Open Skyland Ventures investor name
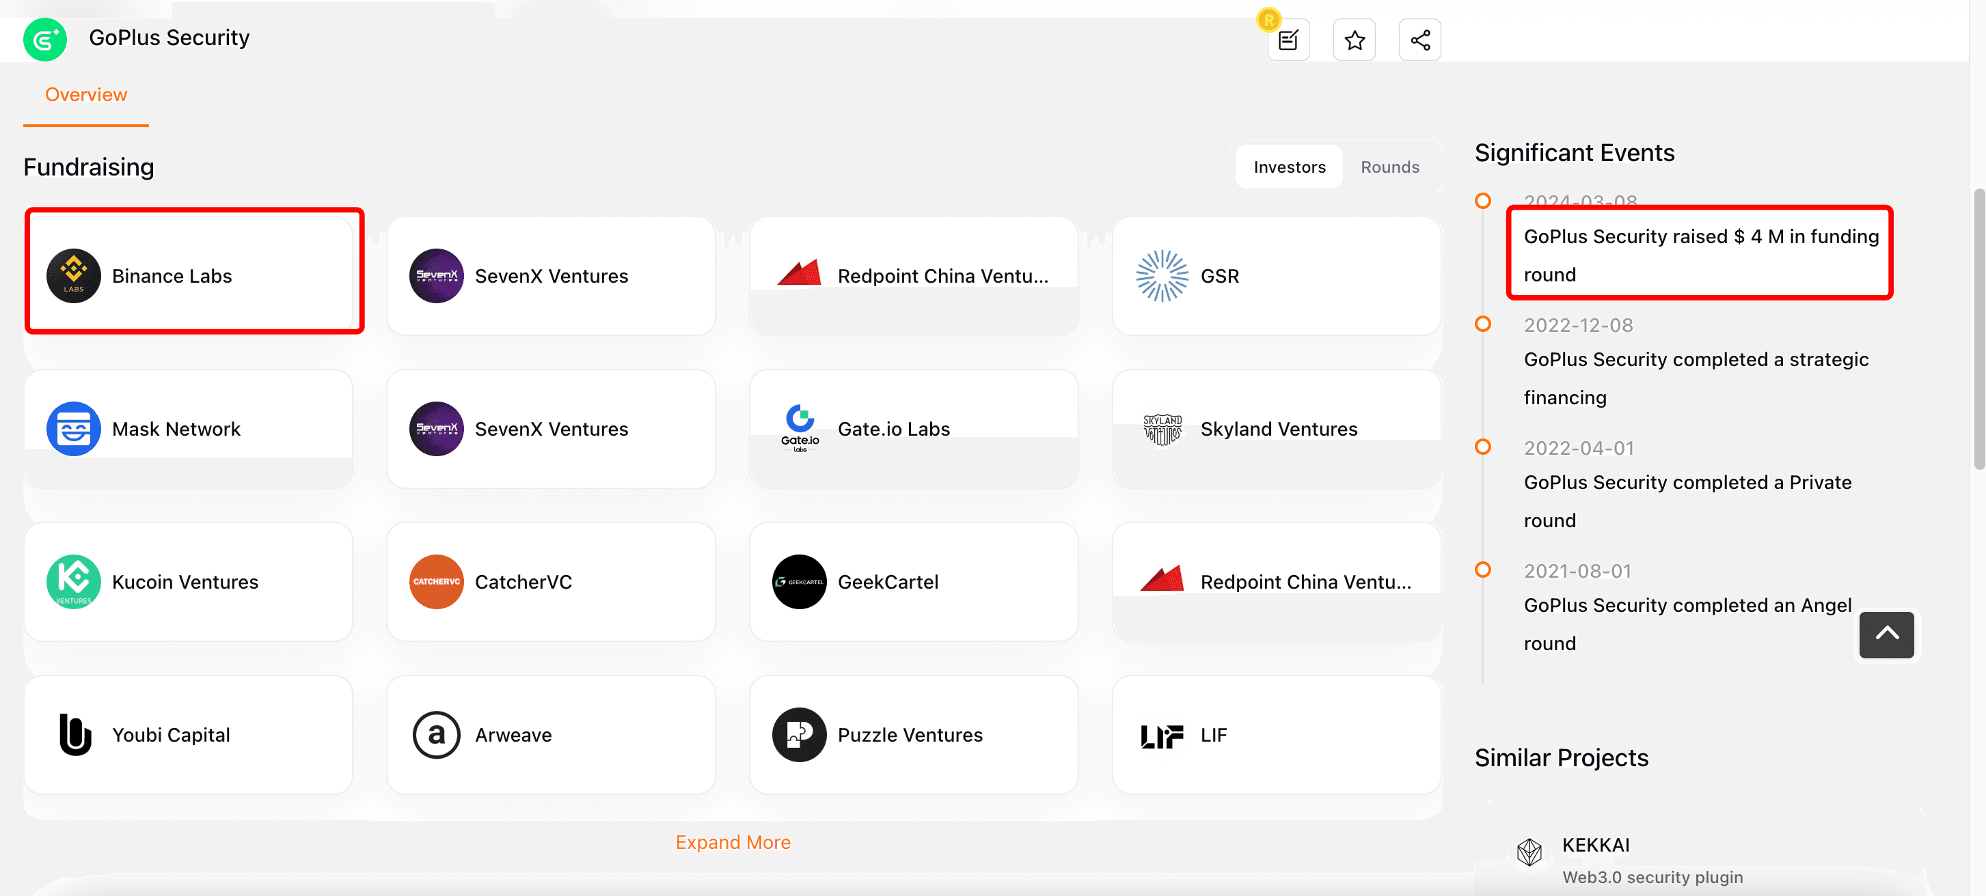The width and height of the screenshot is (1986, 896). (x=1278, y=428)
